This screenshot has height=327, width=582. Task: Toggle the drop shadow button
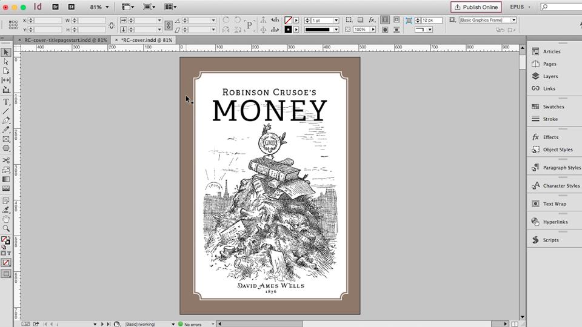pyautogui.click(x=360, y=20)
